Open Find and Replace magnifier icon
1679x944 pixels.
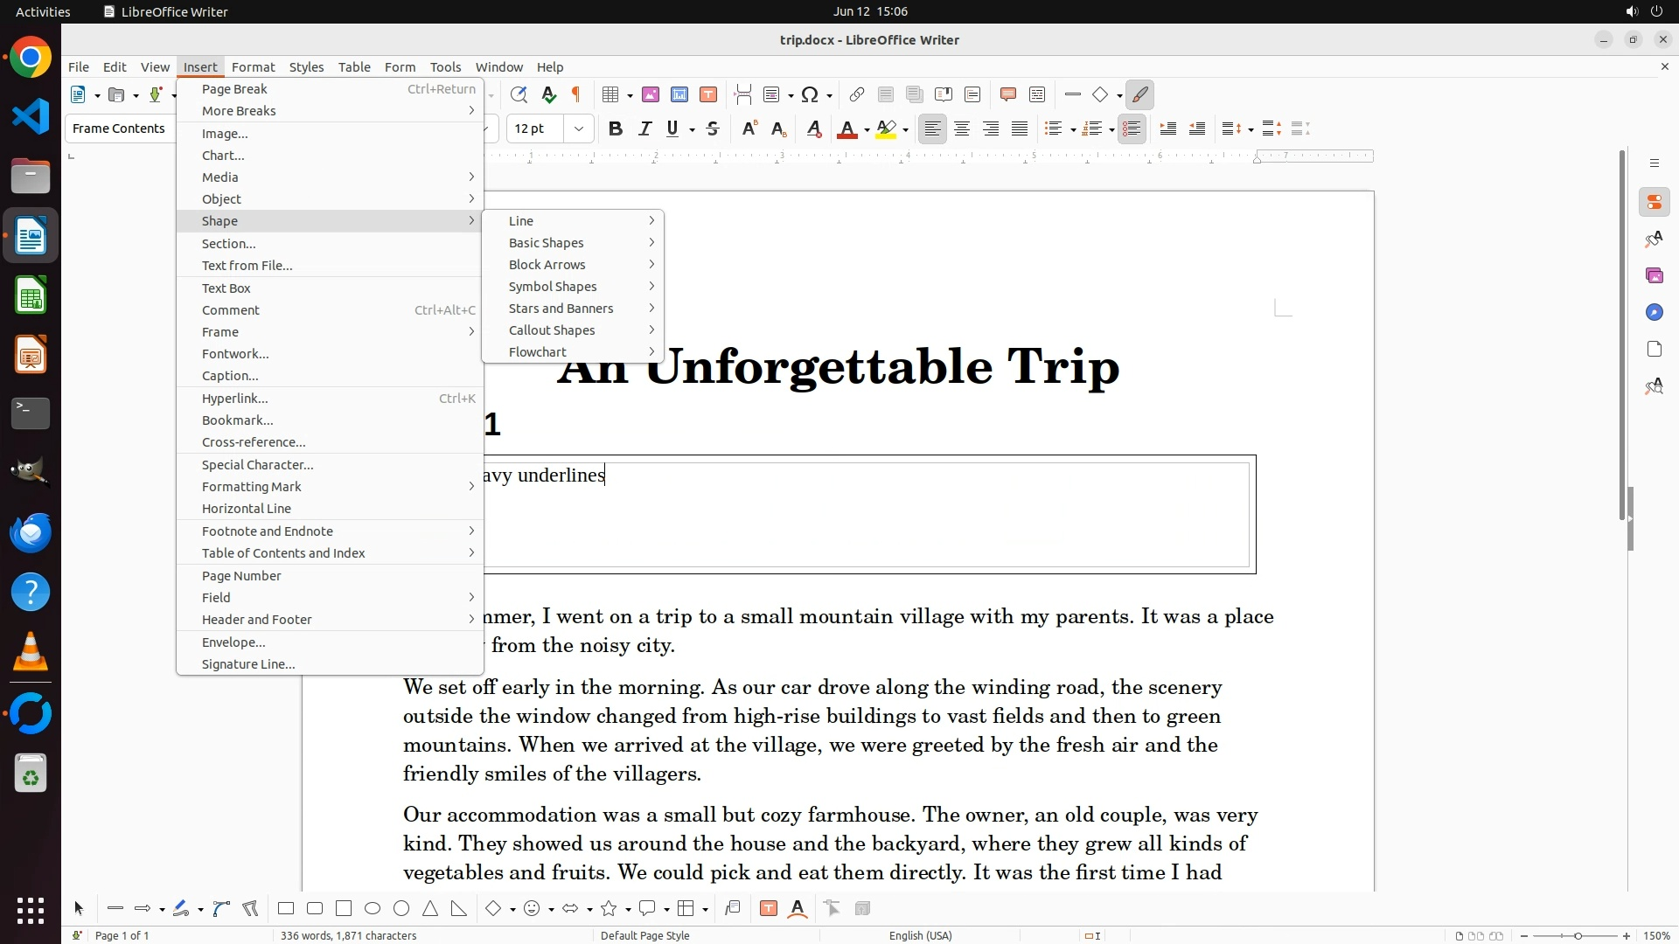click(519, 94)
